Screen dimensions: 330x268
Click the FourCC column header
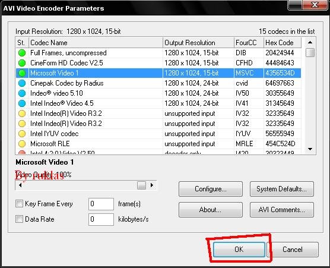(x=249, y=43)
